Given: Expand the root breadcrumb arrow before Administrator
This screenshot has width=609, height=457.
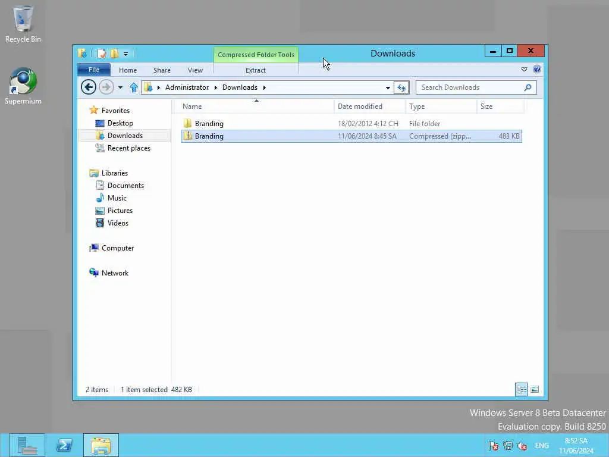Looking at the screenshot, I should pyautogui.click(x=158, y=87).
